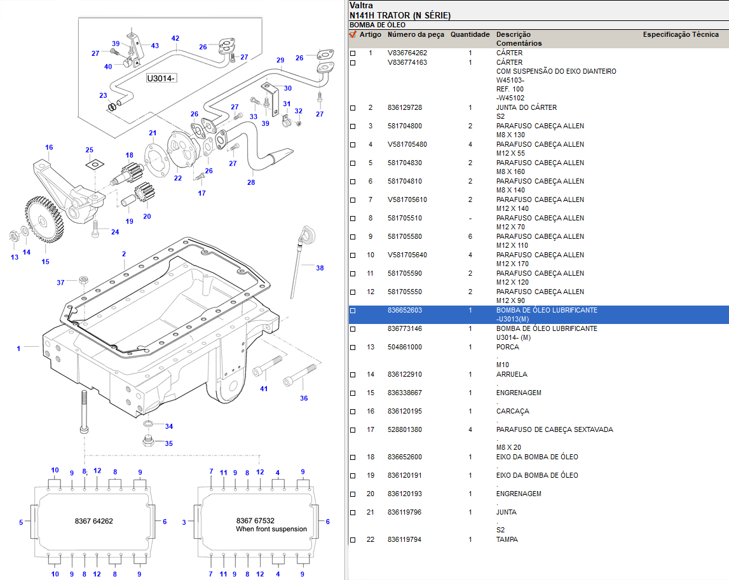Click part number 836773146 link

[404, 329]
